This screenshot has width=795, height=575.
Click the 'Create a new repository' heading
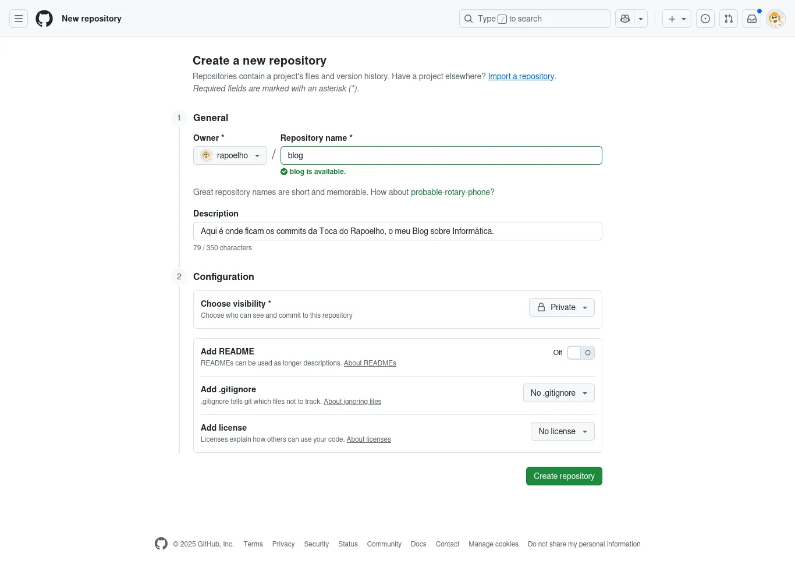tap(260, 61)
